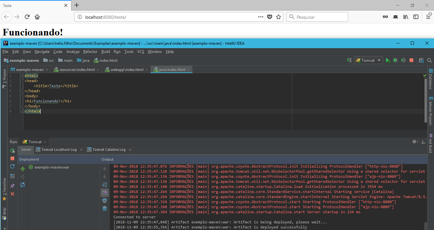Reload the page in Firefox
Viewport: 434px width, 230px height.
pos(27,17)
